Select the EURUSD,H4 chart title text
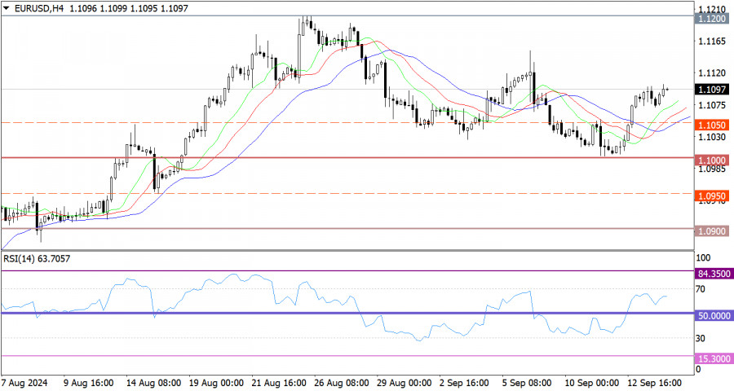This screenshot has height=391, width=734. [x=38, y=7]
